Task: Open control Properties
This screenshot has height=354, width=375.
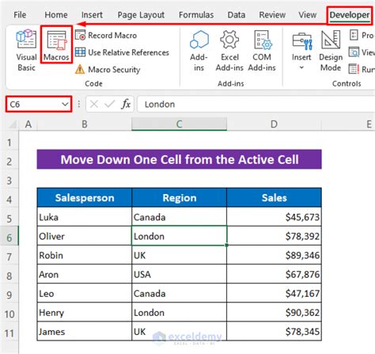Action: (362, 35)
